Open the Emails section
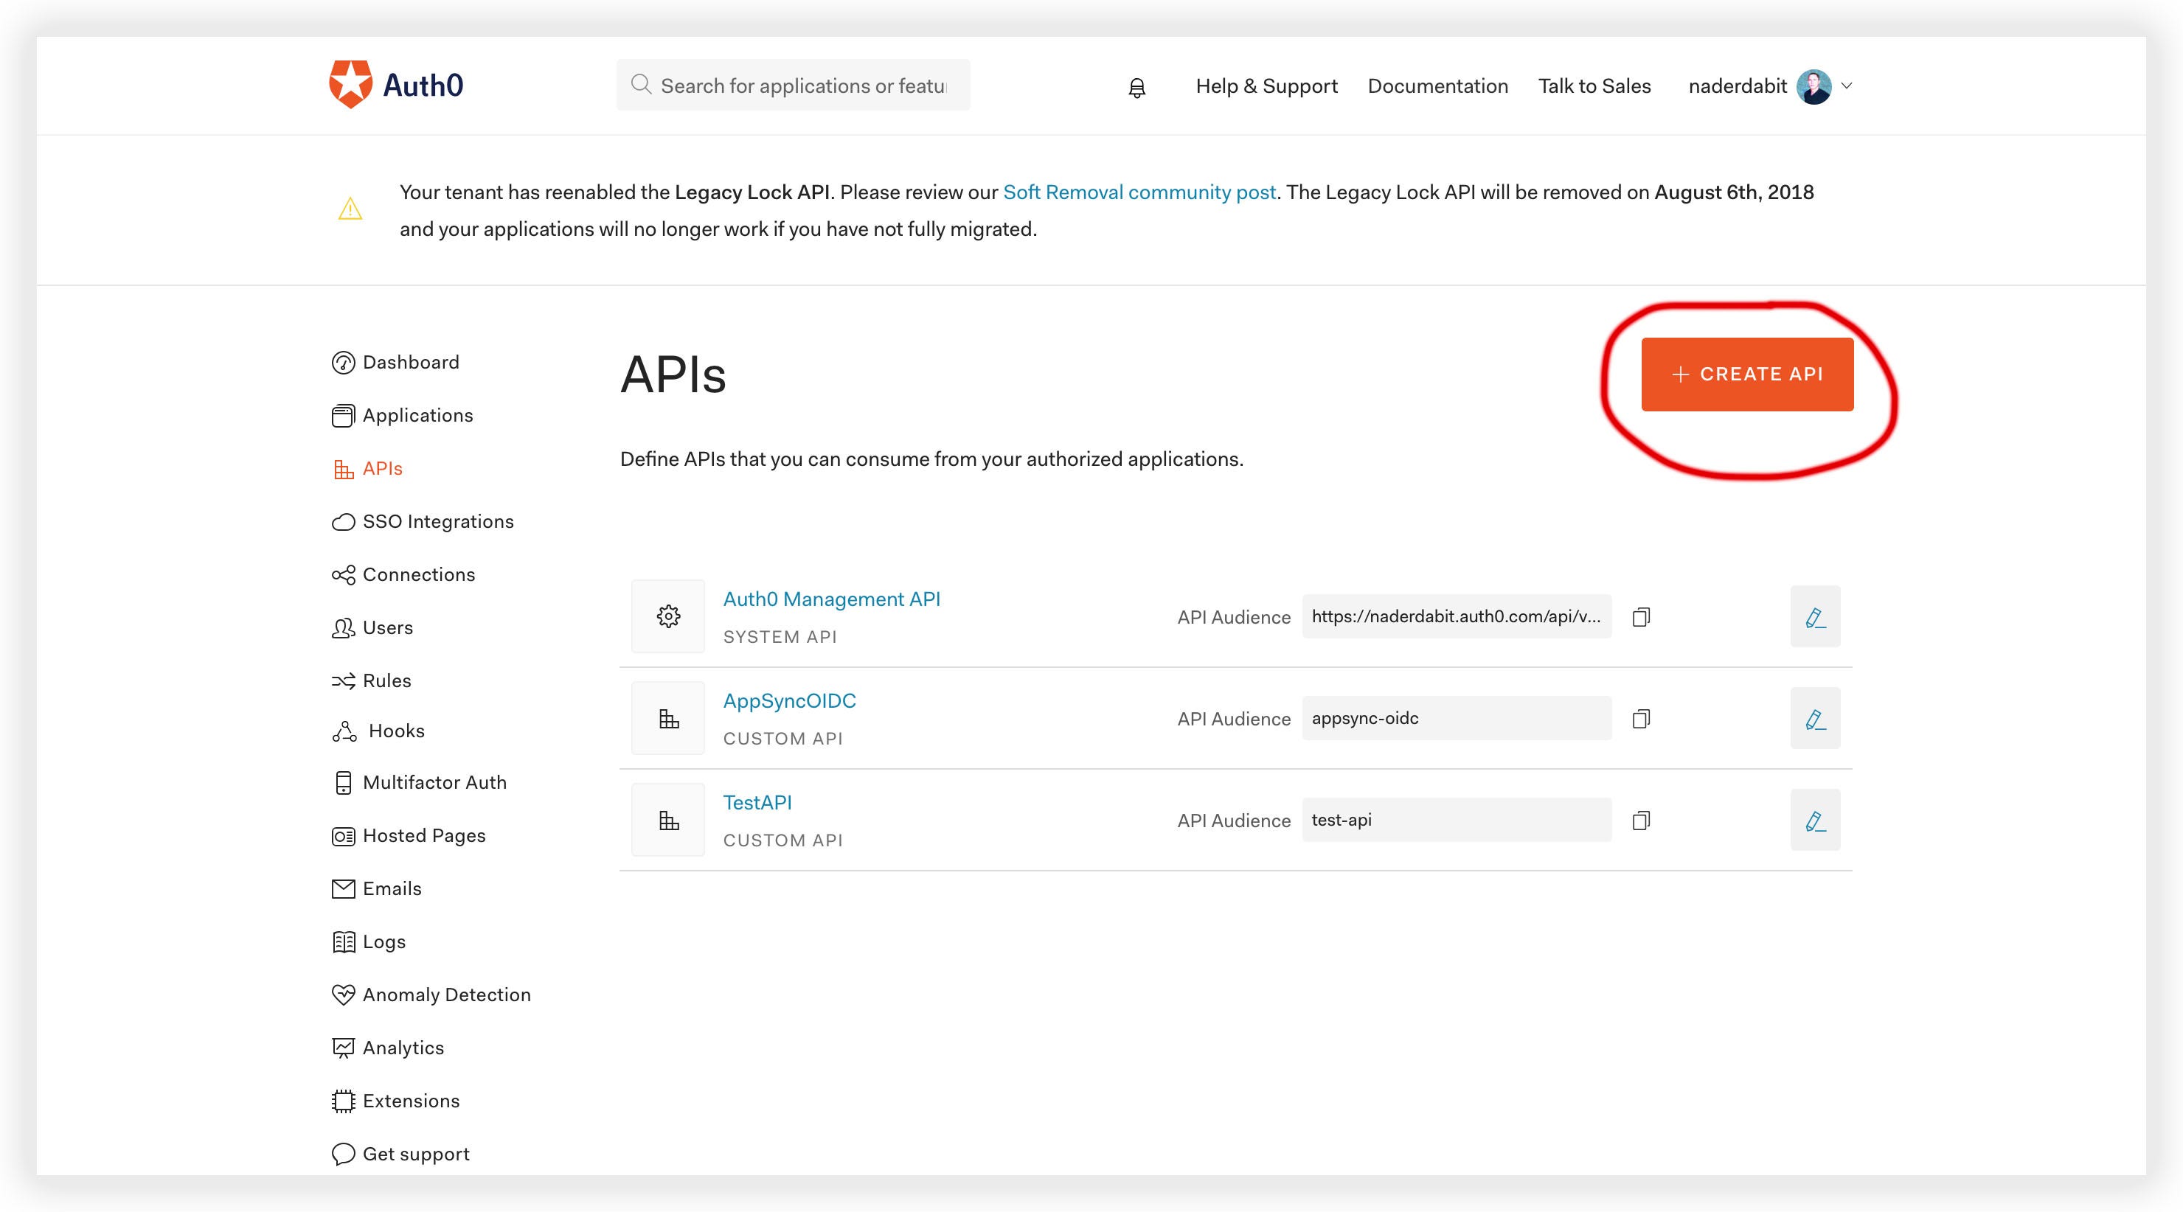 coord(376,888)
